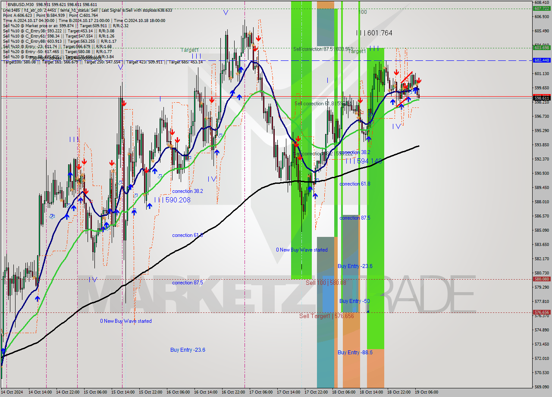Image resolution: width=552 pixels, height=397 pixels.
Task: Click 589.450 on the price scale
Action: coord(542,187)
